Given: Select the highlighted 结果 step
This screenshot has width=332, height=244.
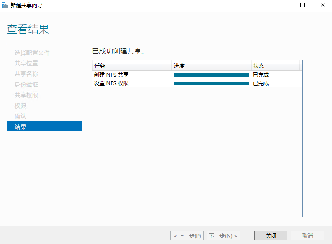Looking at the screenshot, I should click(44, 127).
